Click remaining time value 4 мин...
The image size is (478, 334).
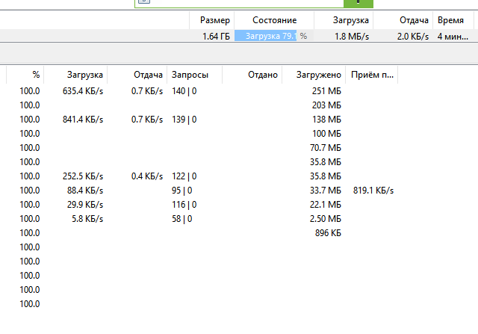[x=453, y=37]
